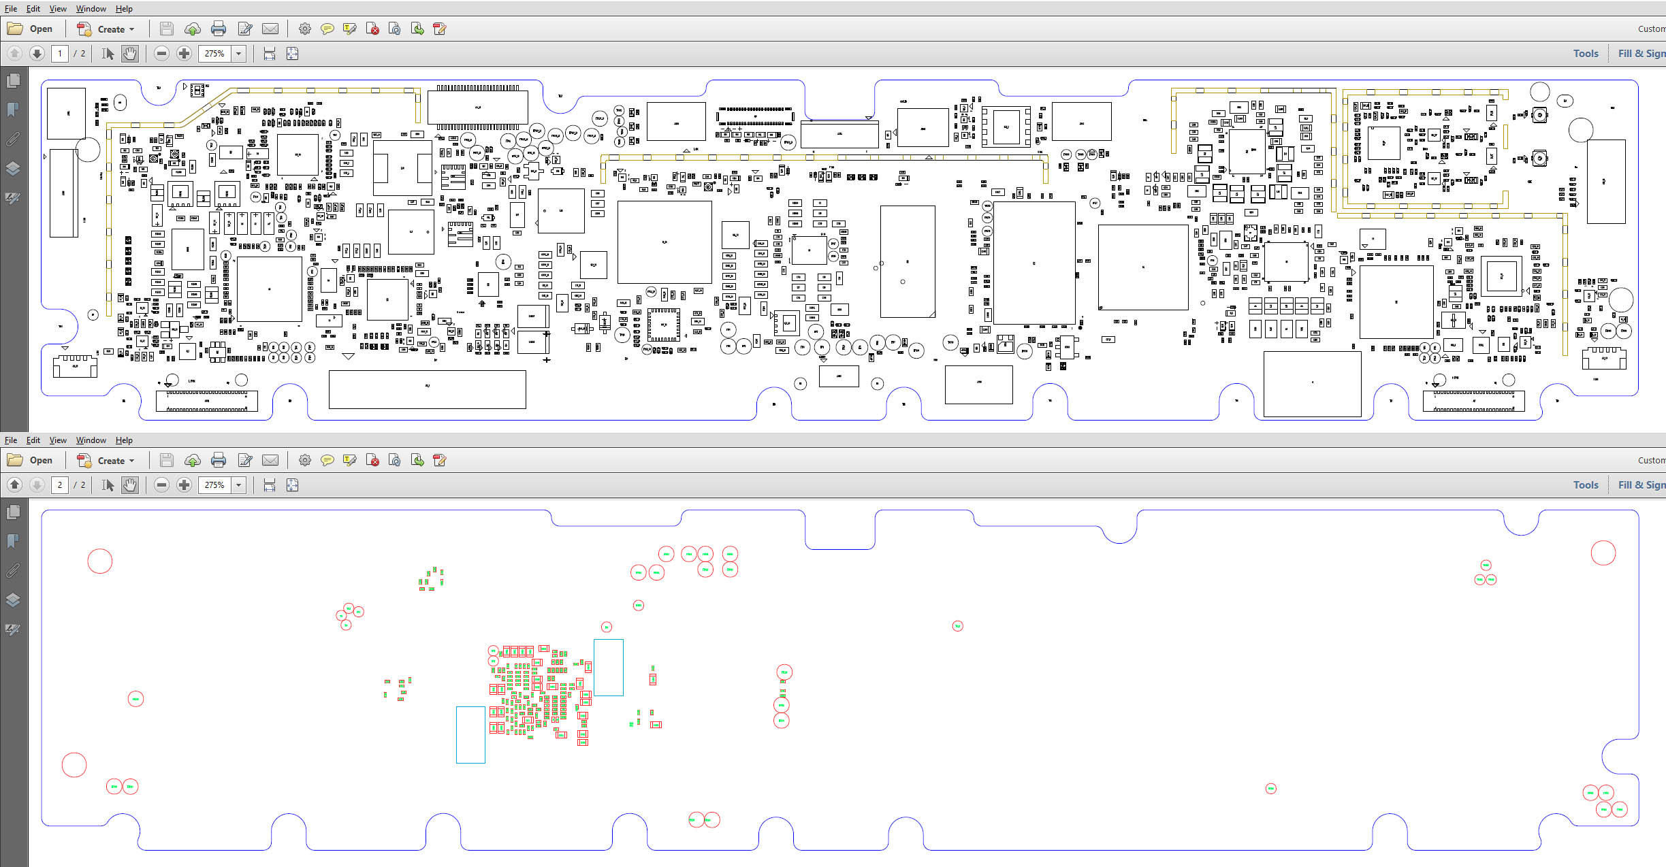The width and height of the screenshot is (1666, 867).
Task: Click edit PDF icon in page 1 window
Action: [x=245, y=29]
